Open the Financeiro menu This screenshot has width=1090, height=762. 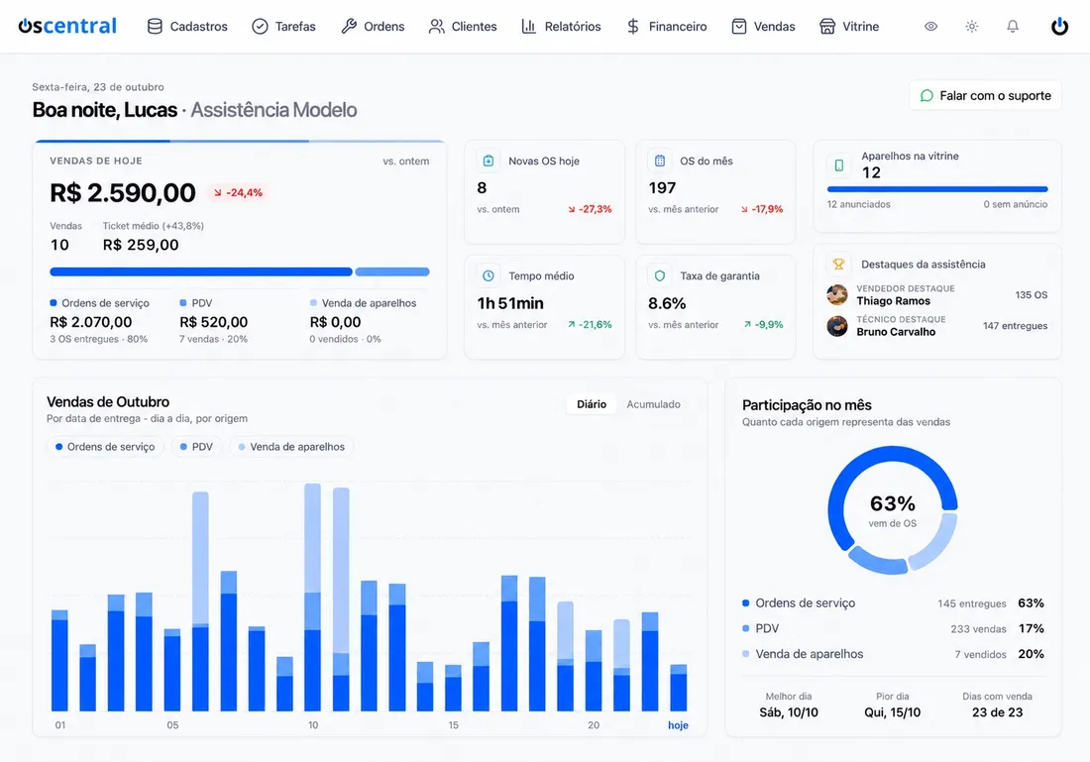[666, 27]
